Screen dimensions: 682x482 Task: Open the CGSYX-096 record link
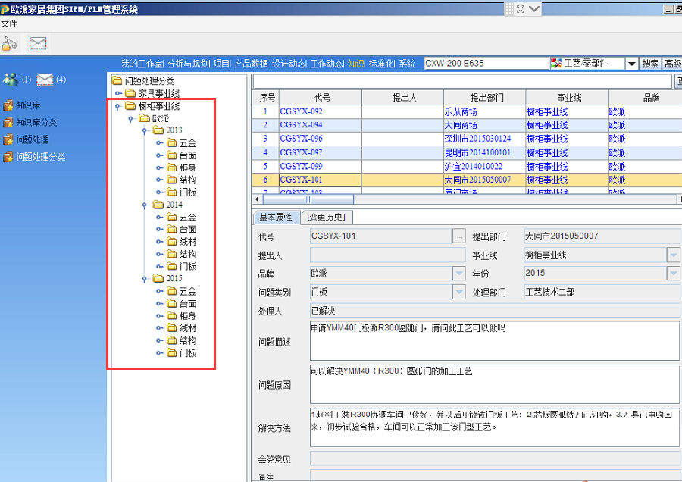(301, 139)
